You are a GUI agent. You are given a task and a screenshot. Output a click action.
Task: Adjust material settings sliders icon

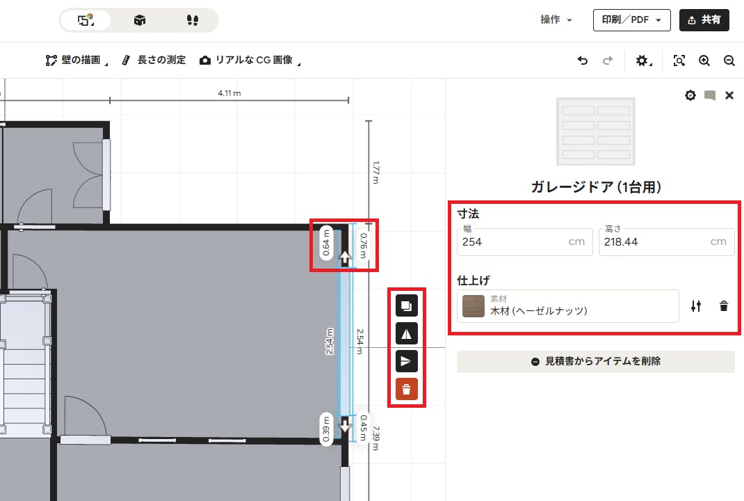[696, 306]
